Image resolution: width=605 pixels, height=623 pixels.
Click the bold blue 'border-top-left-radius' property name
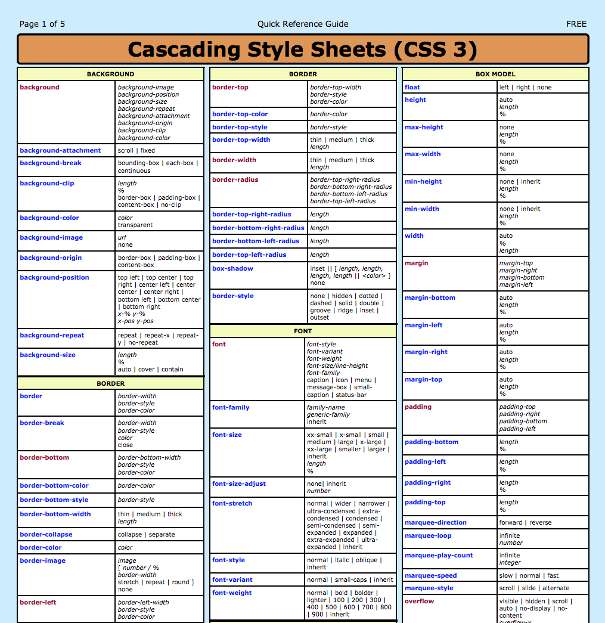coord(249,255)
